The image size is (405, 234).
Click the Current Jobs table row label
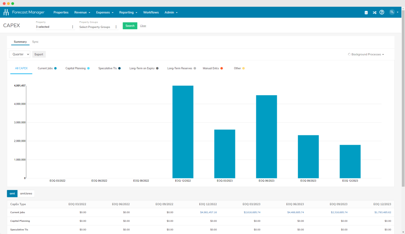point(17,212)
